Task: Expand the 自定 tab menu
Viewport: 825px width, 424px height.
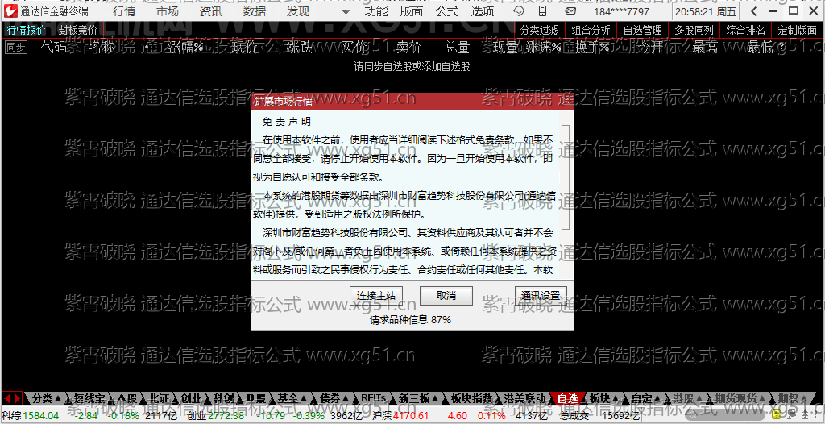Action: point(645,398)
